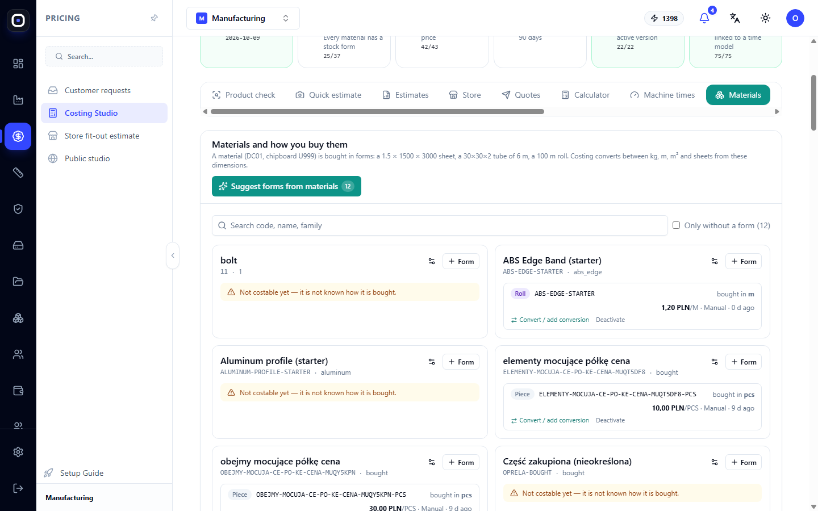
Task: Open settings sliders icon on bolt card
Action: 432,261
